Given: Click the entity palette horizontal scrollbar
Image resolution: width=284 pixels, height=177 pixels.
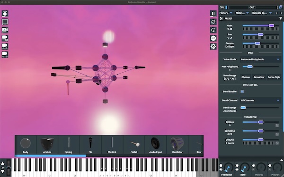Looking at the screenshot, I should [x=51, y=156].
